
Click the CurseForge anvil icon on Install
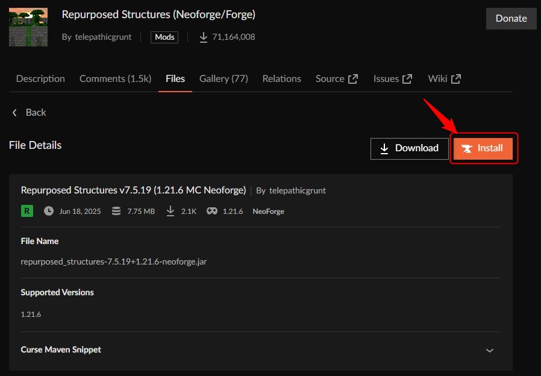tap(467, 149)
